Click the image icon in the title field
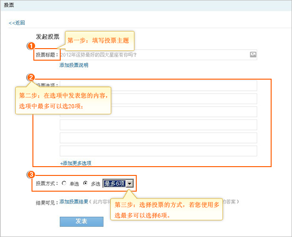This screenshot has height=237, width=292. tap(253, 55)
